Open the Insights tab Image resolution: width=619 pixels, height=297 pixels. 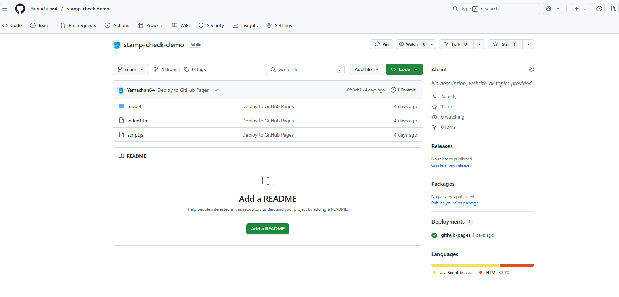[x=245, y=25]
